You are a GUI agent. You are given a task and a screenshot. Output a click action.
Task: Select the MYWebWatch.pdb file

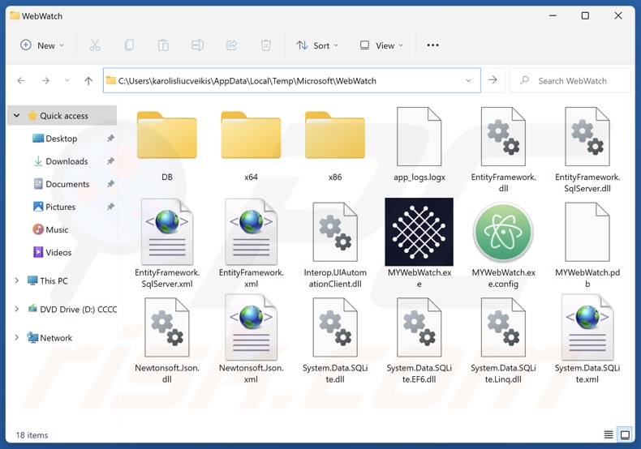(x=587, y=244)
